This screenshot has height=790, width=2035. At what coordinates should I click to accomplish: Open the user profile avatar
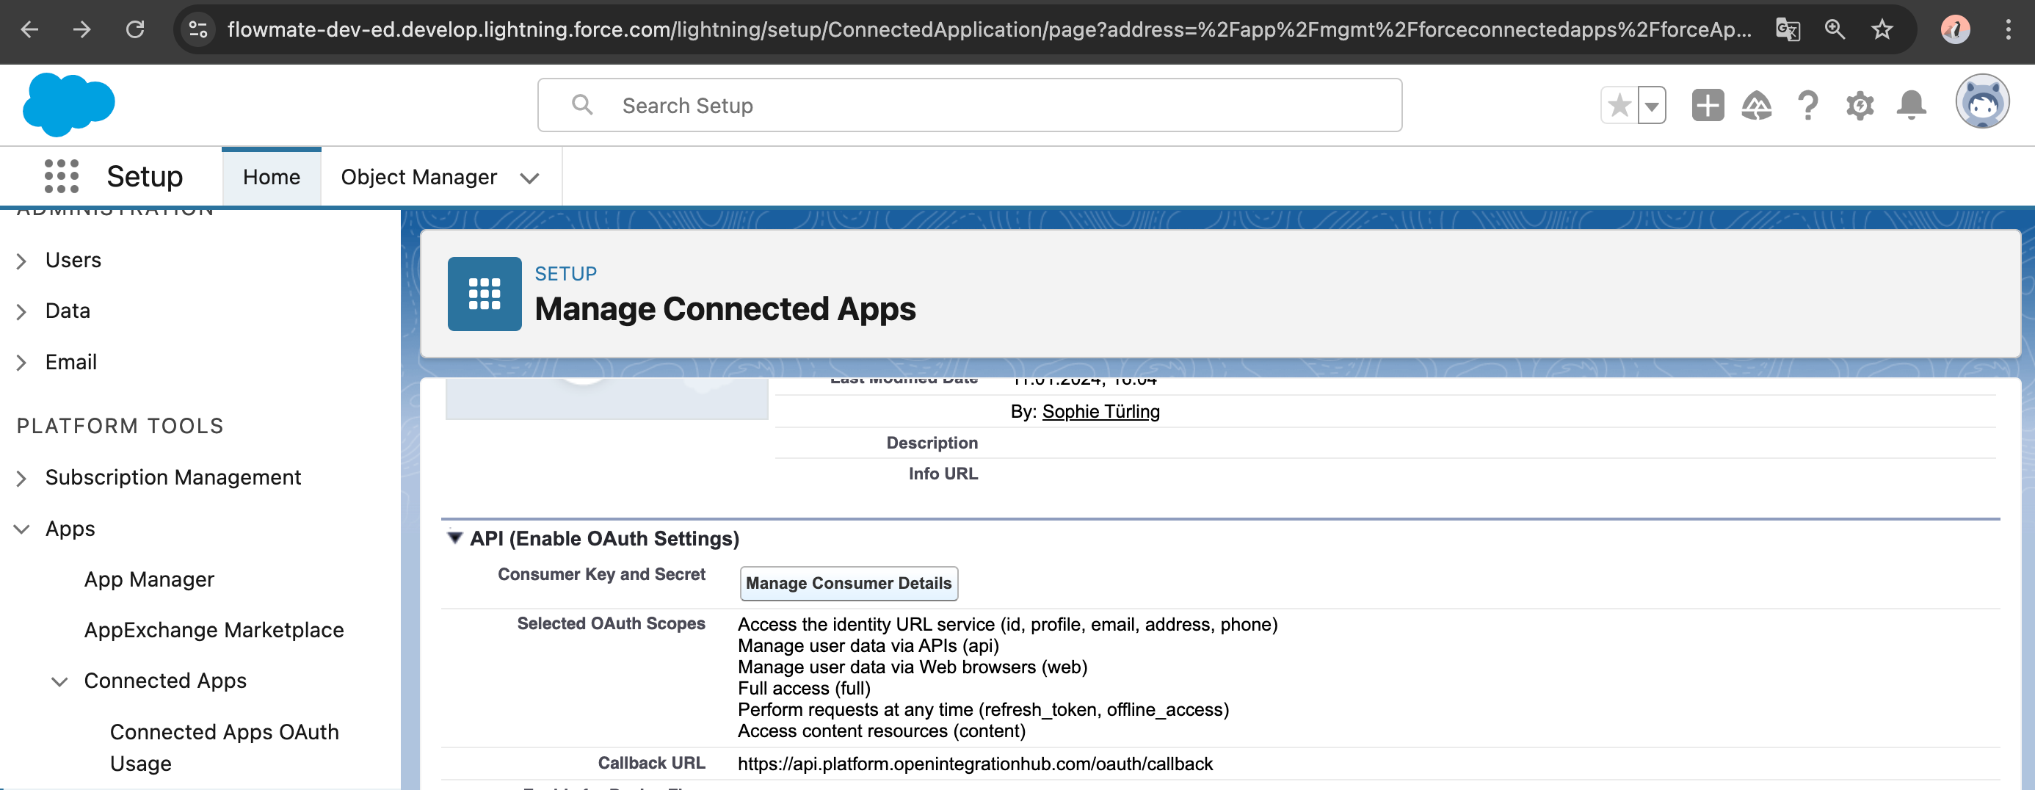point(1981,103)
